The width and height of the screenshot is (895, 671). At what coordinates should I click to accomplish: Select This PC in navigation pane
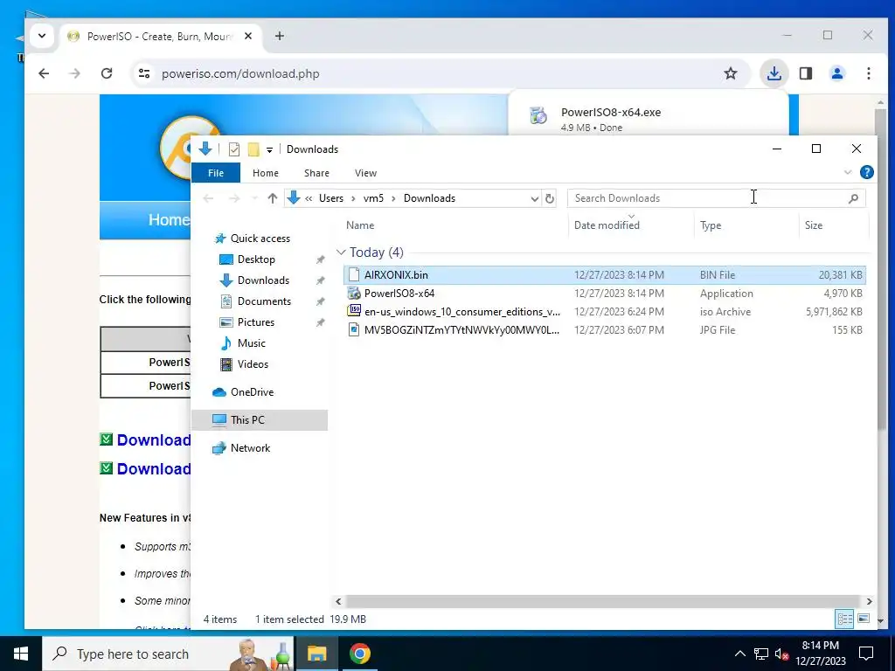(x=259, y=420)
